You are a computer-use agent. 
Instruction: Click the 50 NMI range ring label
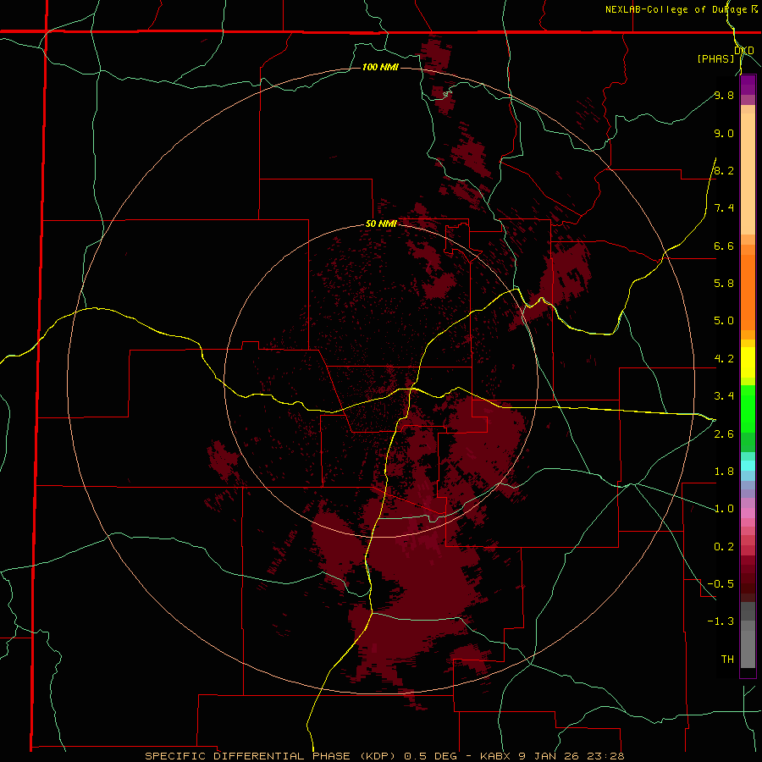(381, 224)
